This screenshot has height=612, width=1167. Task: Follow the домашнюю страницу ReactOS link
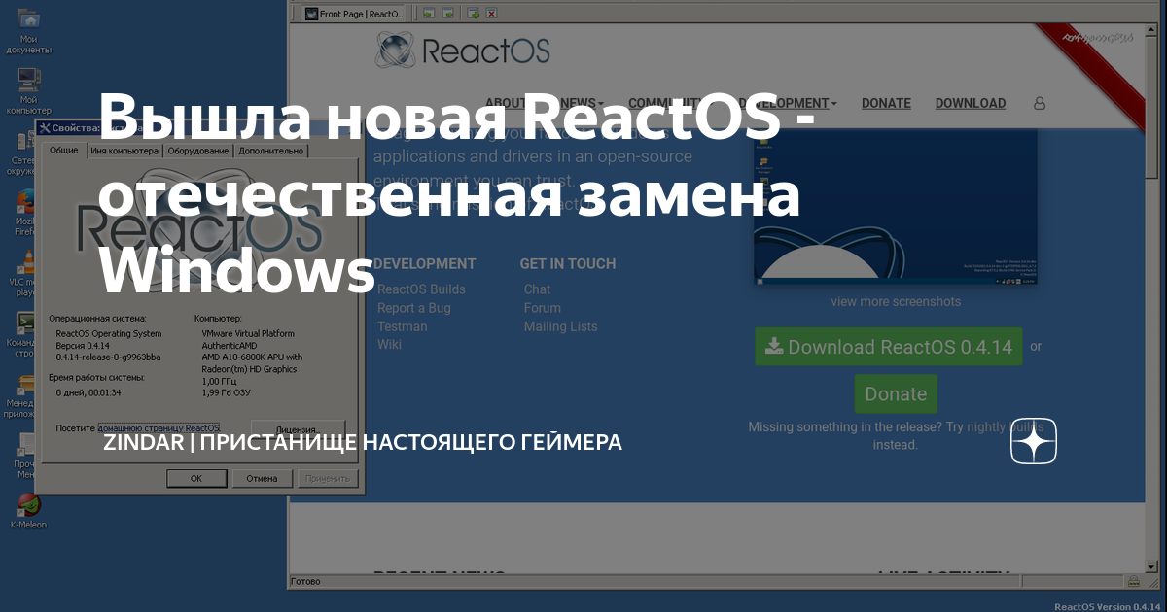(159, 427)
